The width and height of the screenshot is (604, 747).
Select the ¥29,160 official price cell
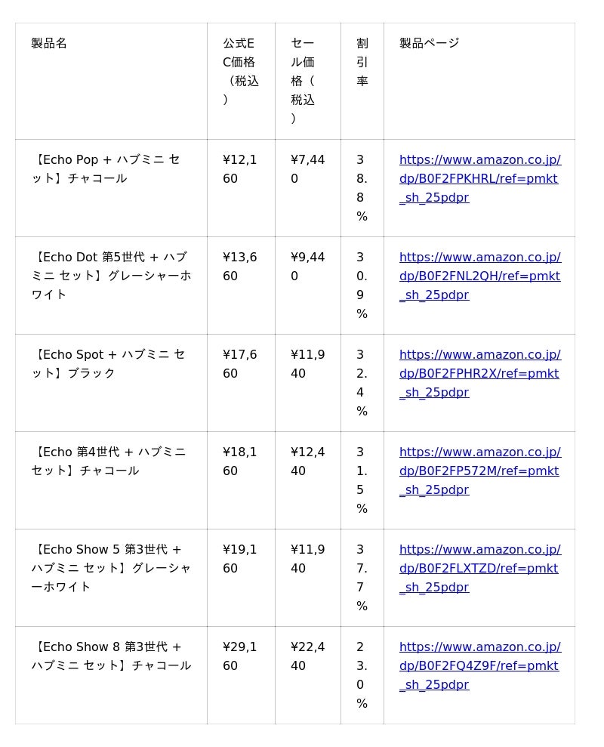[x=240, y=656]
